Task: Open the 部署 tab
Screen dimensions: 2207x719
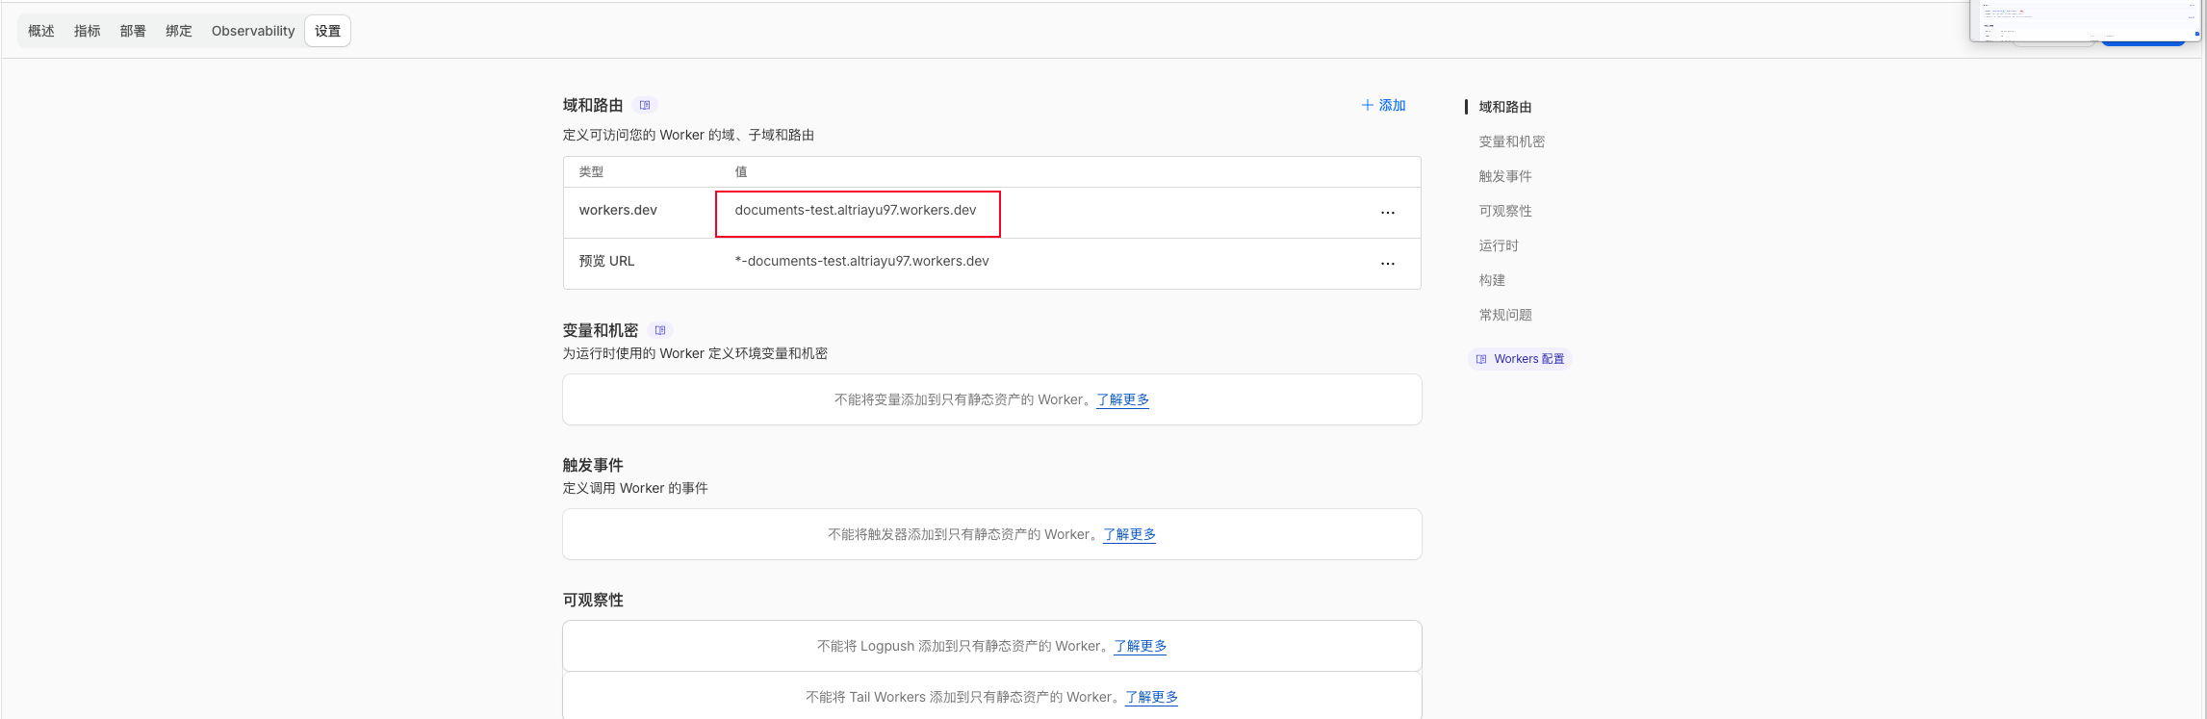Action: coord(133,31)
